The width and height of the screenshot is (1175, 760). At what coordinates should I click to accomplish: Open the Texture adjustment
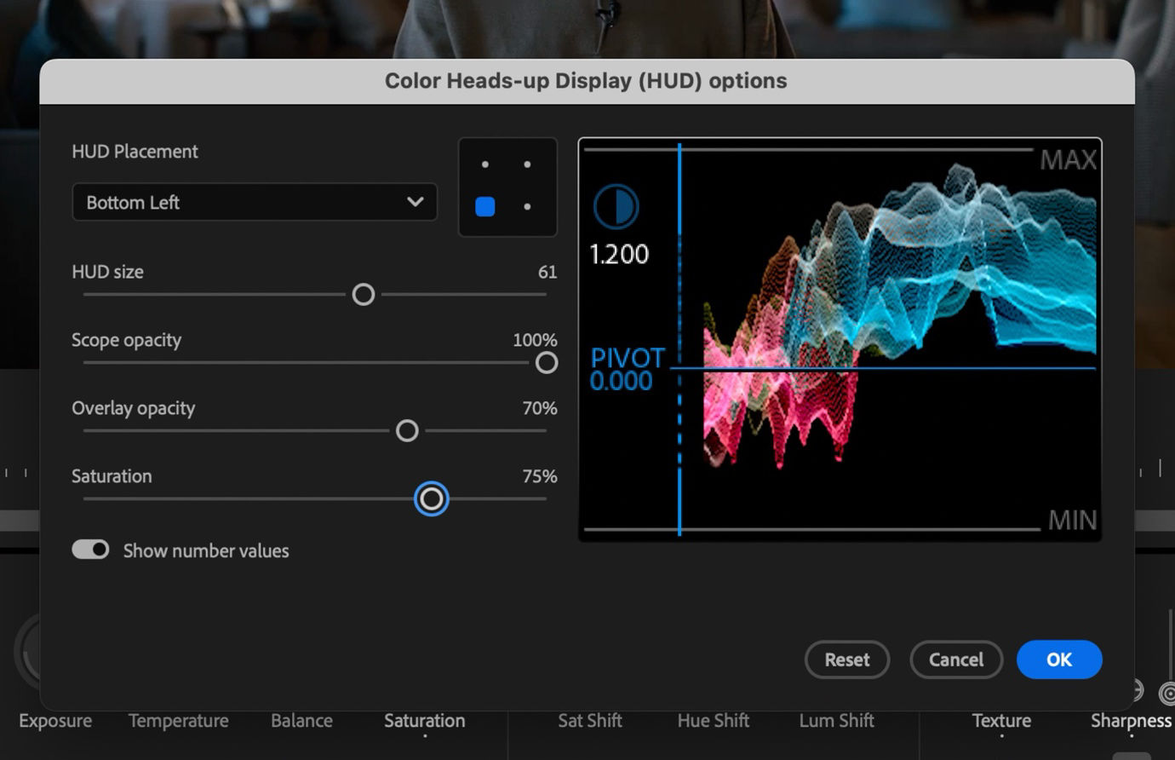click(1000, 721)
